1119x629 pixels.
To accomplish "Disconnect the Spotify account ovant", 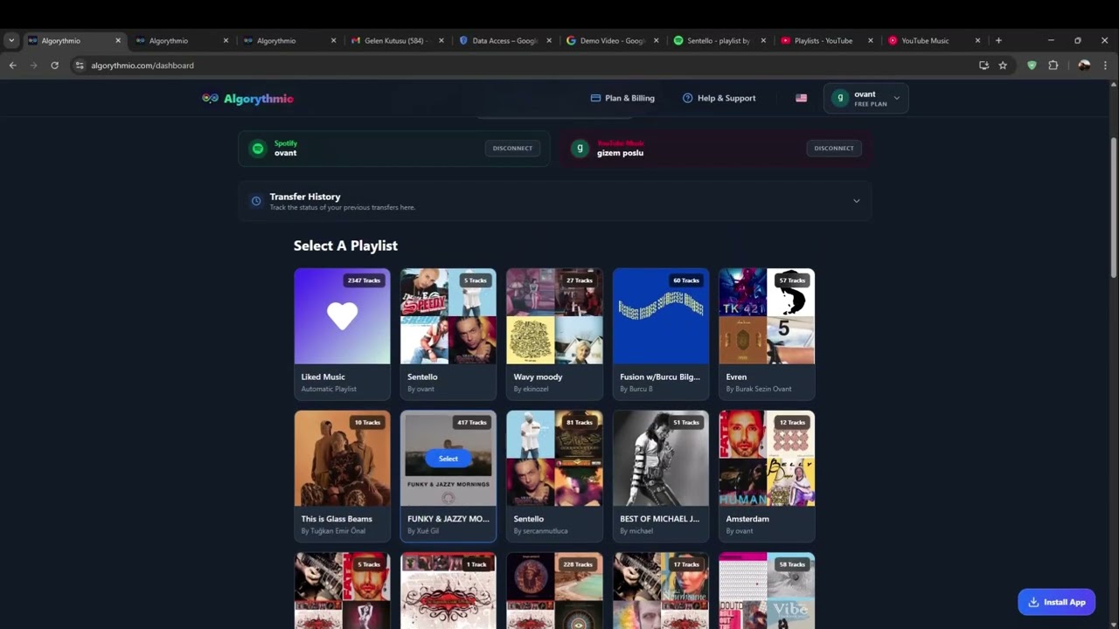I will click(x=512, y=149).
